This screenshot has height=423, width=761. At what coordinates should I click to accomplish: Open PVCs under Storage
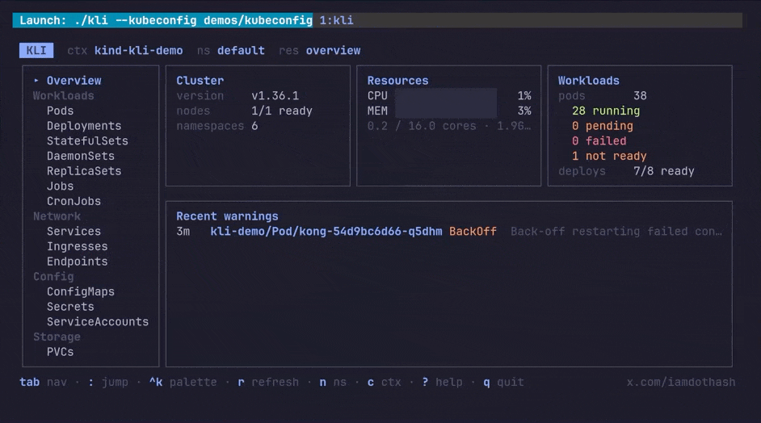(x=60, y=351)
